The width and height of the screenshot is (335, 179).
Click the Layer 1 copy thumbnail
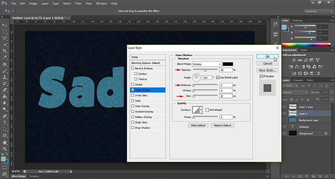[293, 107]
